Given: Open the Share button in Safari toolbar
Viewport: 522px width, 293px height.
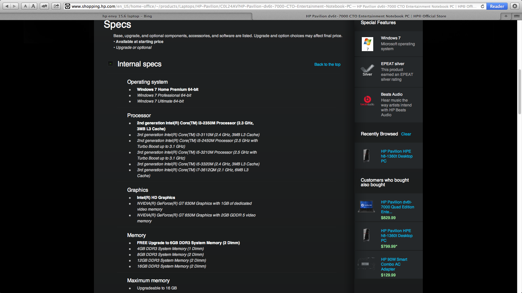Looking at the screenshot, I should (x=56, y=6).
